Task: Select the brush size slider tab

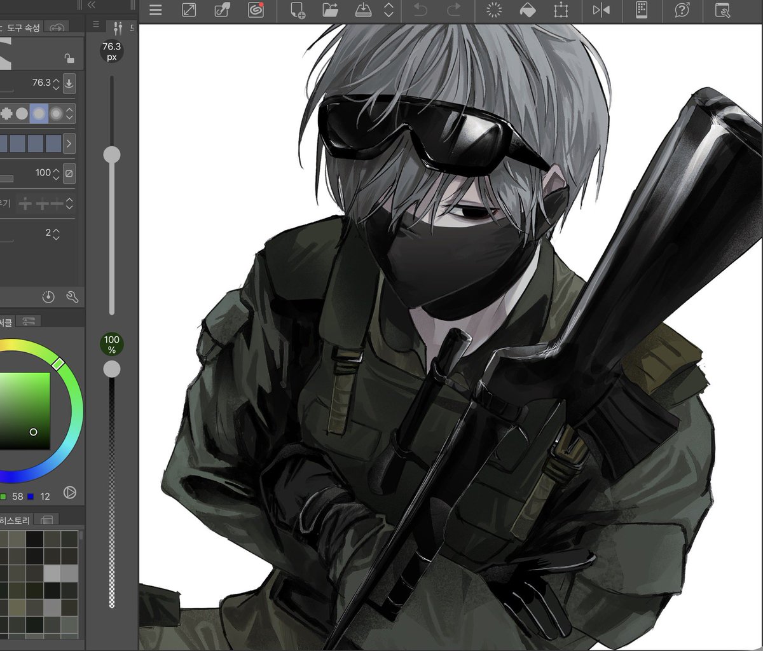Action: pyautogui.click(x=118, y=27)
